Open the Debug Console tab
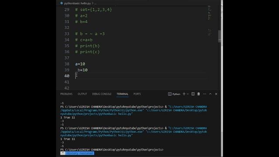Image resolution: width=279 pixels, height=157 pixels. click(x=102, y=94)
